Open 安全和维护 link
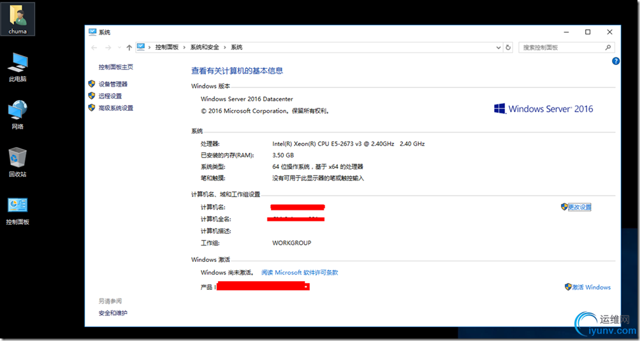Screen dimensions: 640x341 [113, 313]
